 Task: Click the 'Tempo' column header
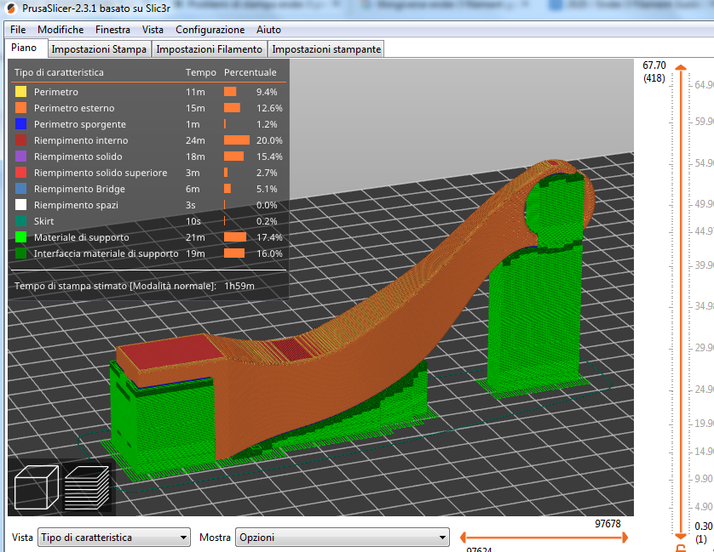pos(201,72)
